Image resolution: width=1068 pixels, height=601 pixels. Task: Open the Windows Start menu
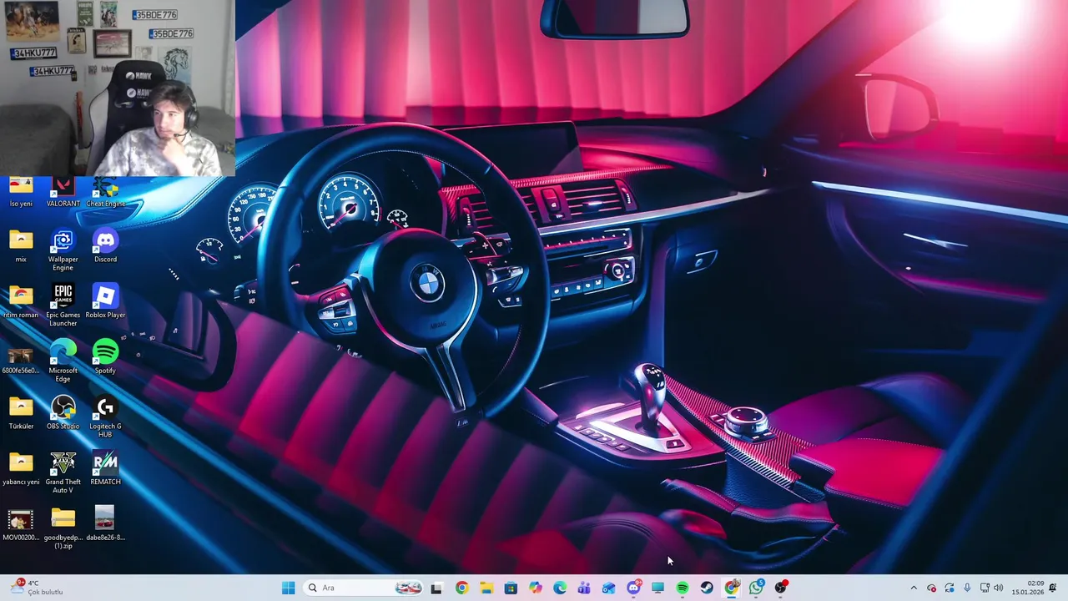pyautogui.click(x=288, y=588)
